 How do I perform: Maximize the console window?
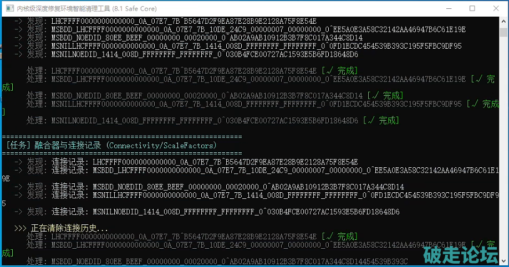tap(472, 9)
